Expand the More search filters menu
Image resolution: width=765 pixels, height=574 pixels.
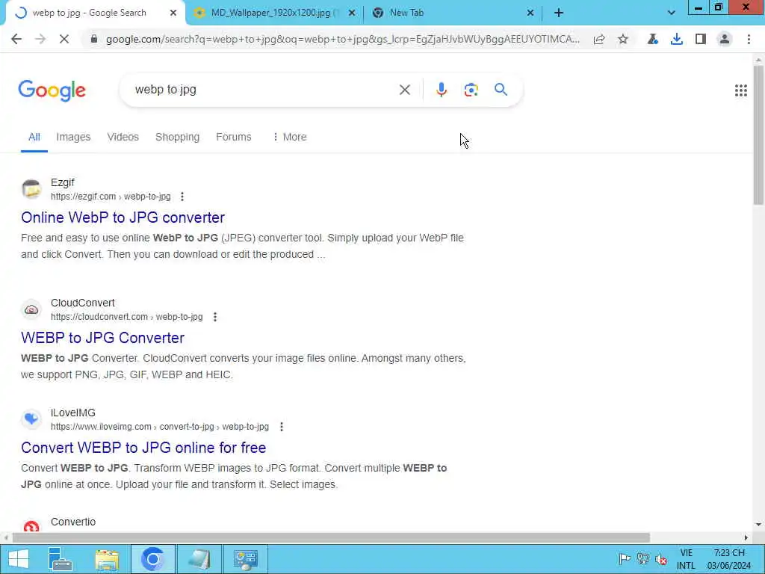pyautogui.click(x=289, y=138)
